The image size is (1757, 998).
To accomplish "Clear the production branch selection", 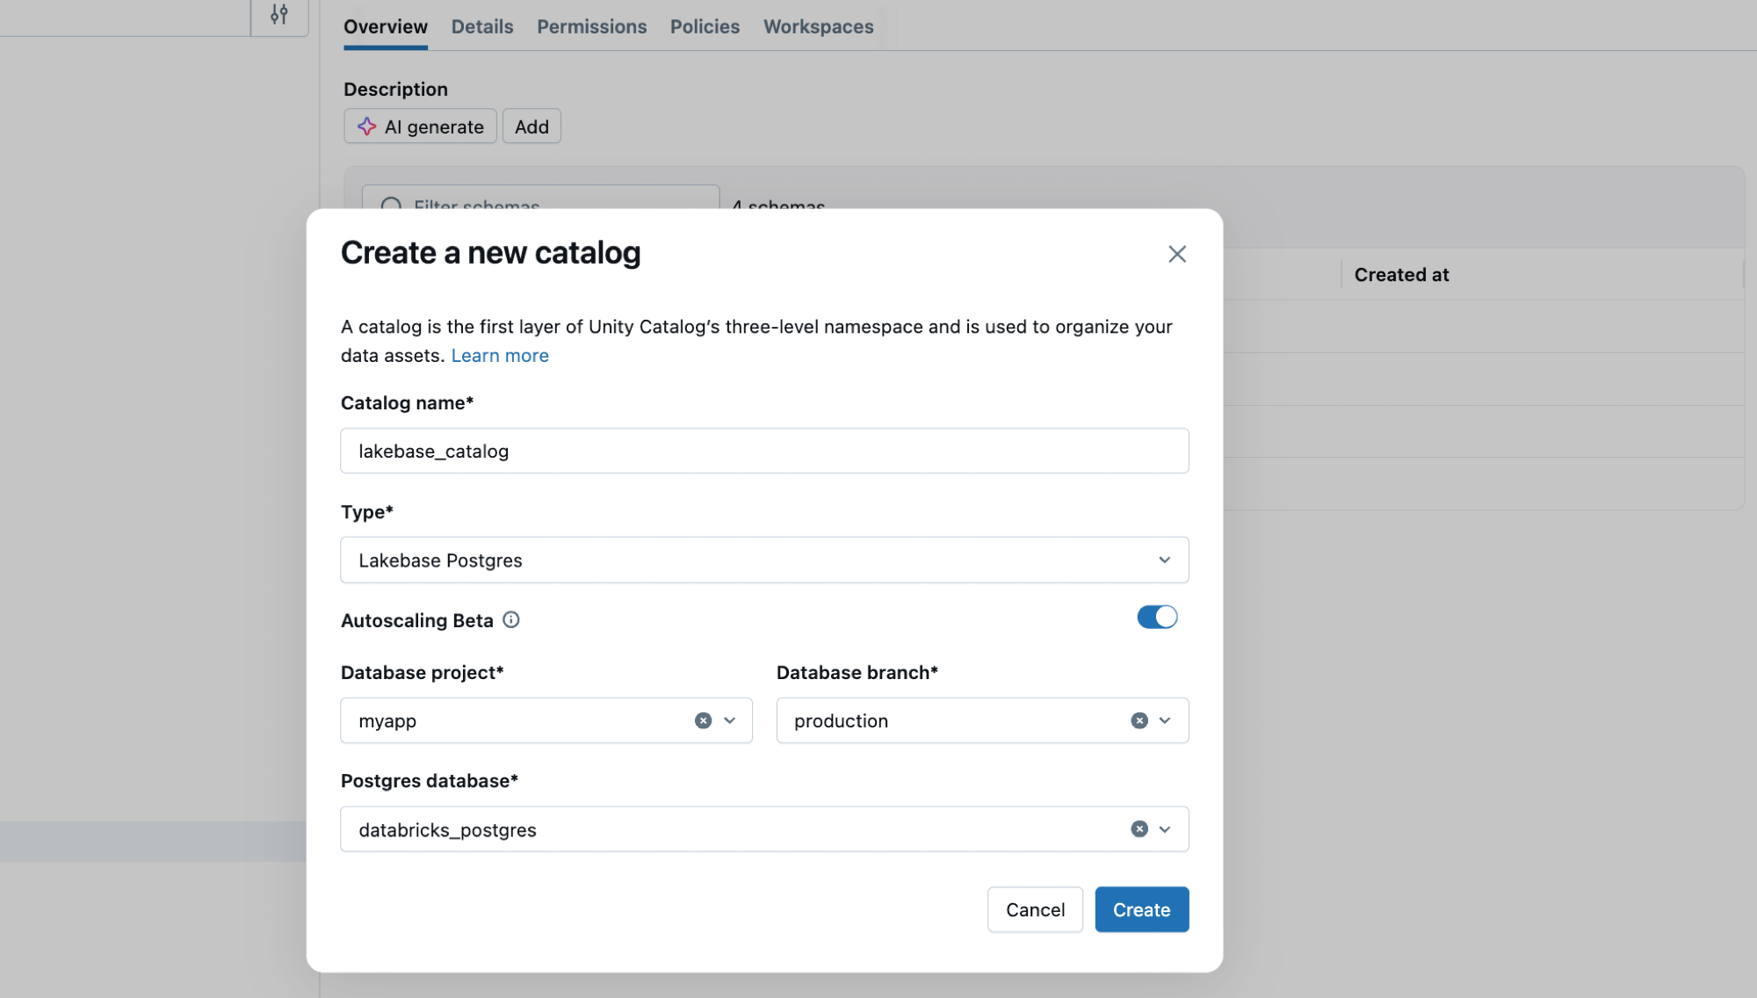I will (1139, 720).
